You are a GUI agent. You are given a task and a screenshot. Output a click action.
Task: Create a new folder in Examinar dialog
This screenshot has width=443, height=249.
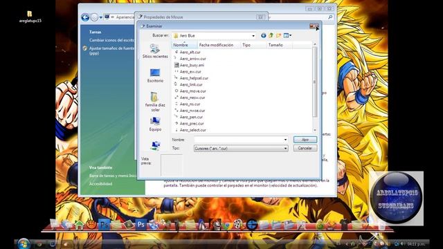pos(278,35)
